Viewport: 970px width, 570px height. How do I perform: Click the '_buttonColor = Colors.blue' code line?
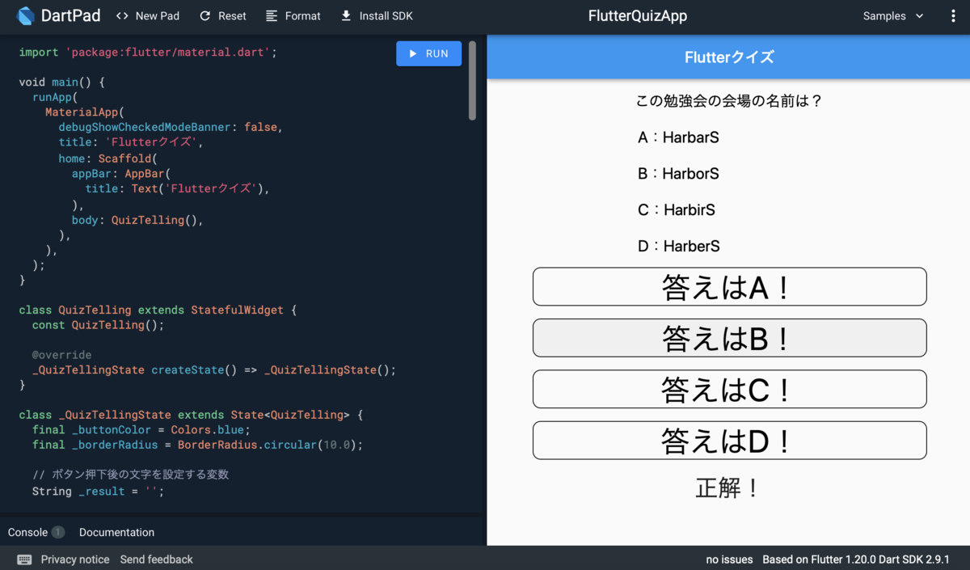(x=141, y=430)
